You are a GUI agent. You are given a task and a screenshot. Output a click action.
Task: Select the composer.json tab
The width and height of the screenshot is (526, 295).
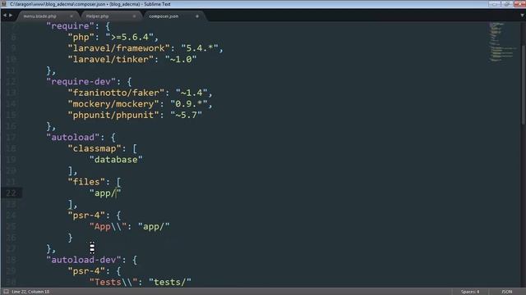pyautogui.click(x=164, y=16)
